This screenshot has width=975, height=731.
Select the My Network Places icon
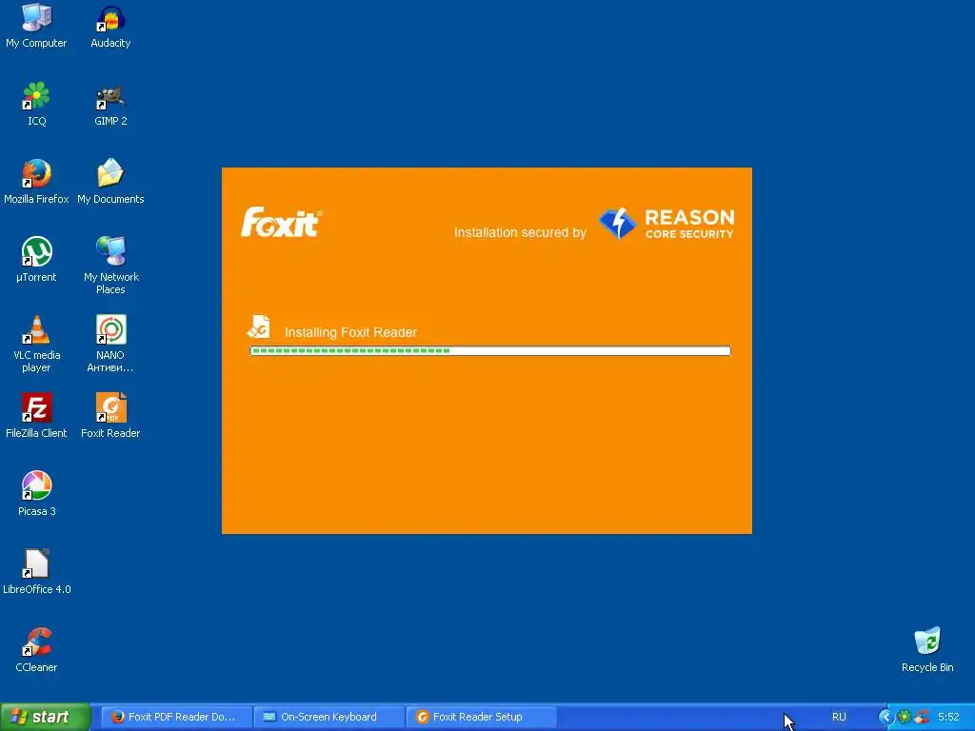[110, 265]
